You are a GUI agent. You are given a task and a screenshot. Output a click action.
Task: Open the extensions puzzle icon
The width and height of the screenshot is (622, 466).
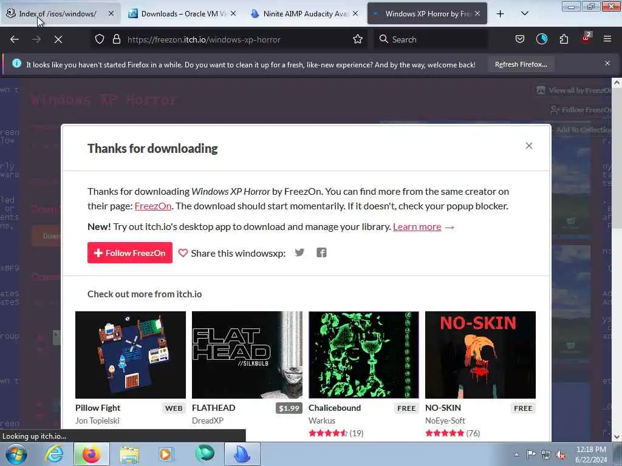click(x=564, y=39)
